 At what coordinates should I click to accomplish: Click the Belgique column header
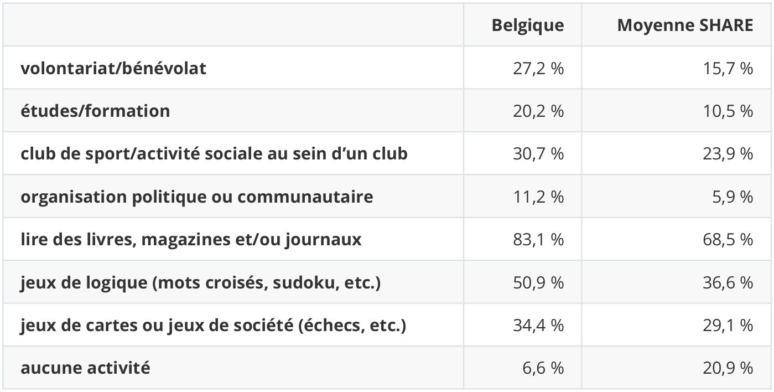pos(528,25)
